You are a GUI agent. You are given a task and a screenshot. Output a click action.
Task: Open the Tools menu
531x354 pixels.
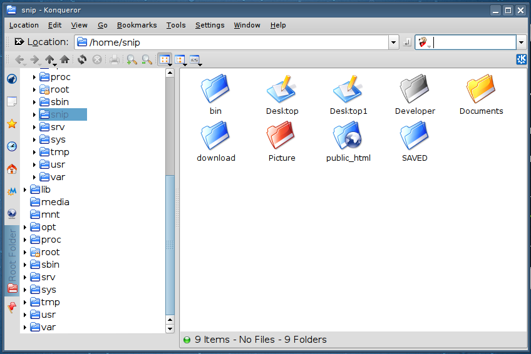tap(176, 26)
